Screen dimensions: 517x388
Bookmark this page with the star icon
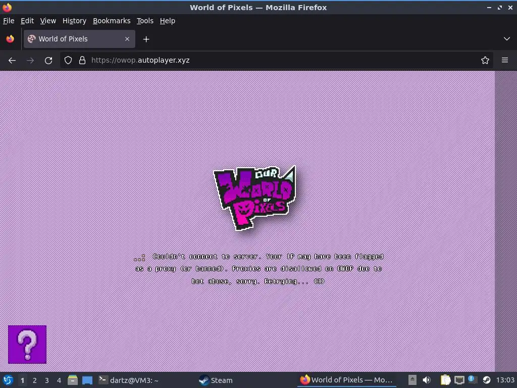pos(485,61)
